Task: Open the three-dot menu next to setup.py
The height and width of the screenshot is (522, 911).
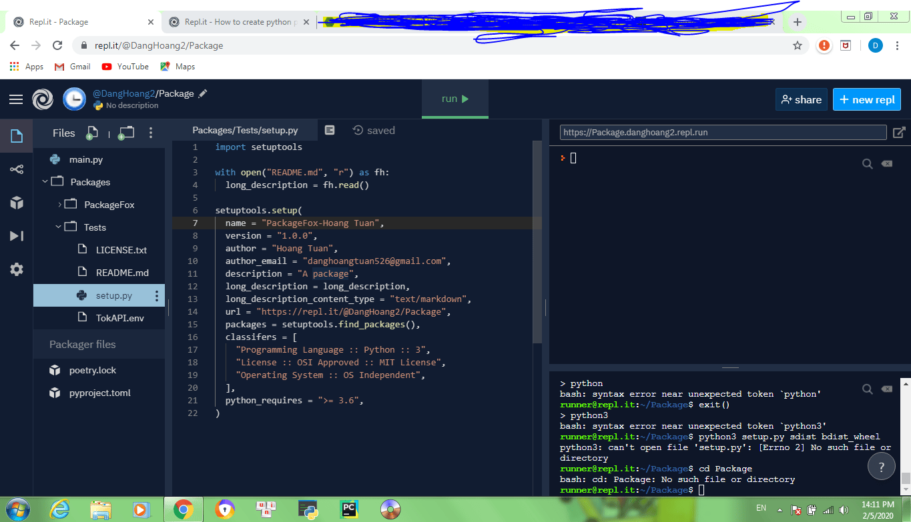Action: 157,295
